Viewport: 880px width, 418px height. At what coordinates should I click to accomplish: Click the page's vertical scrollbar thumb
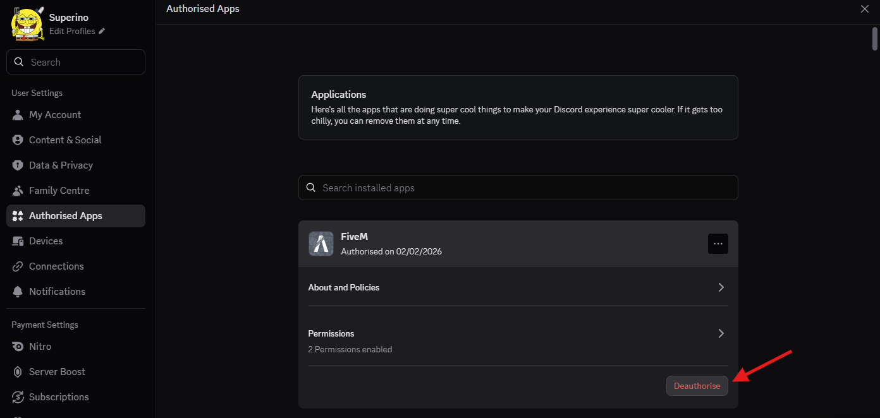(875, 39)
